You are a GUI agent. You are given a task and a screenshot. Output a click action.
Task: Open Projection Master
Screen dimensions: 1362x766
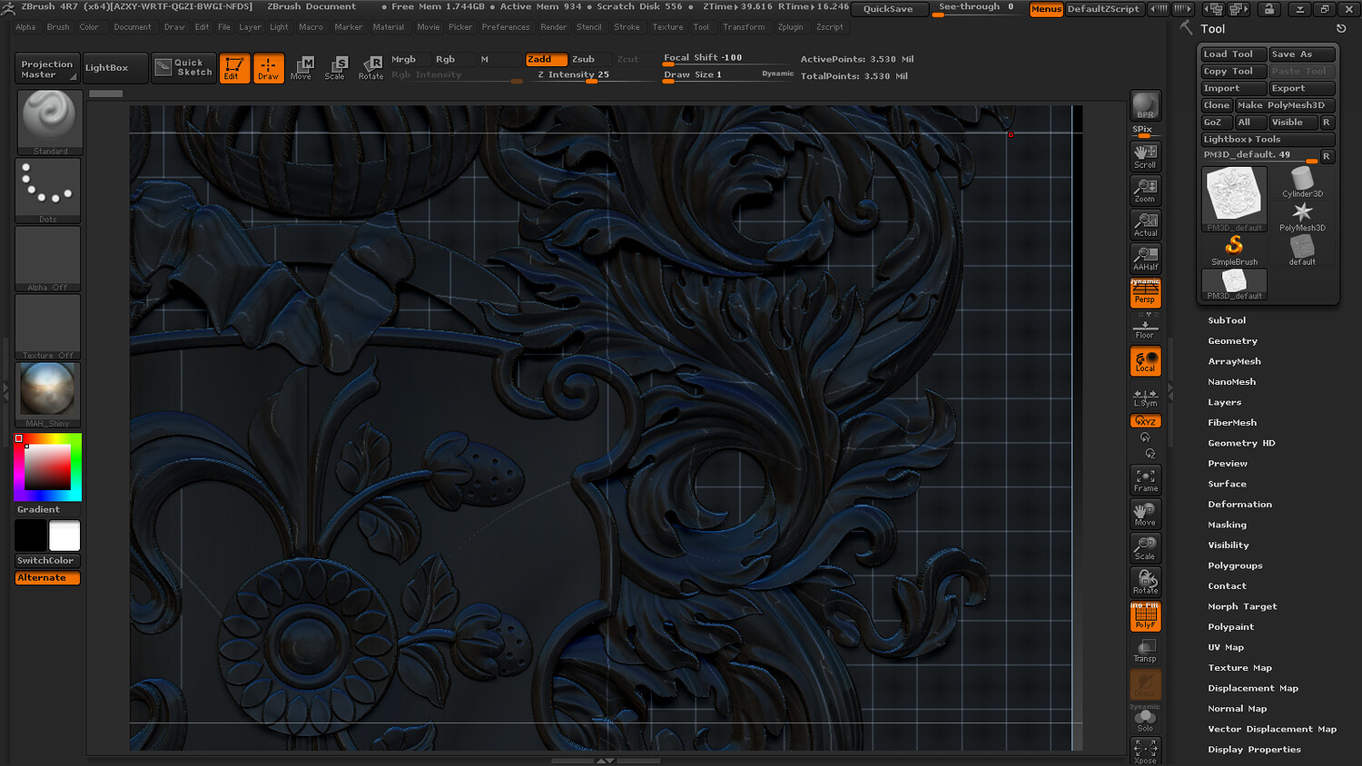coord(47,69)
